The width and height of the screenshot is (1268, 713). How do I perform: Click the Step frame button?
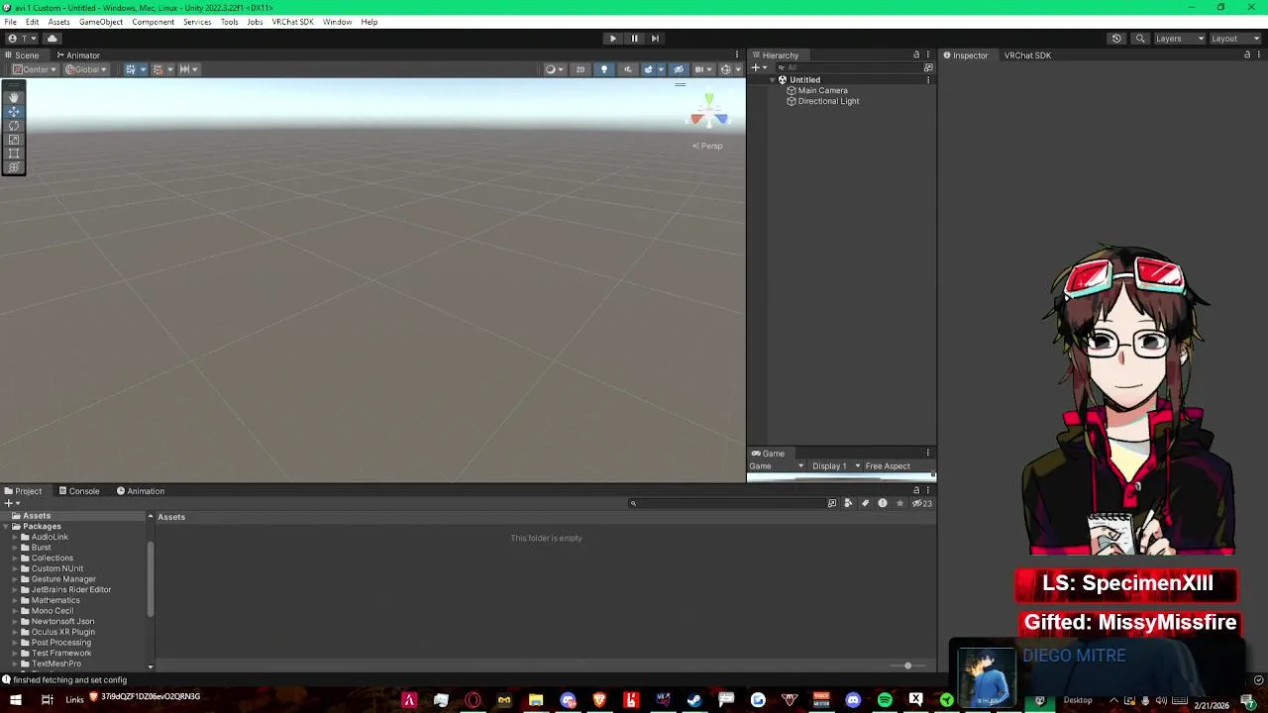point(655,39)
